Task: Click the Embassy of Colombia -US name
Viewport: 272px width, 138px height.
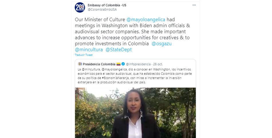Action: (x=107, y=5)
